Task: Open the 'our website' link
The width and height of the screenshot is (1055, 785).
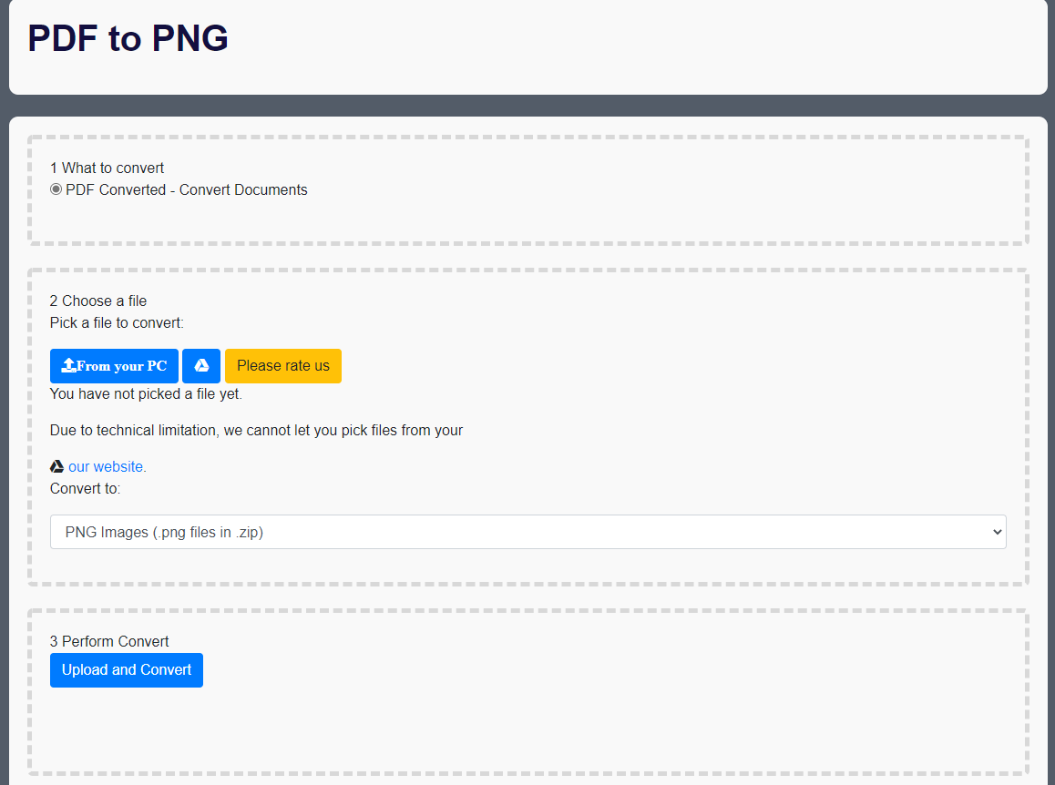Action: 107,466
